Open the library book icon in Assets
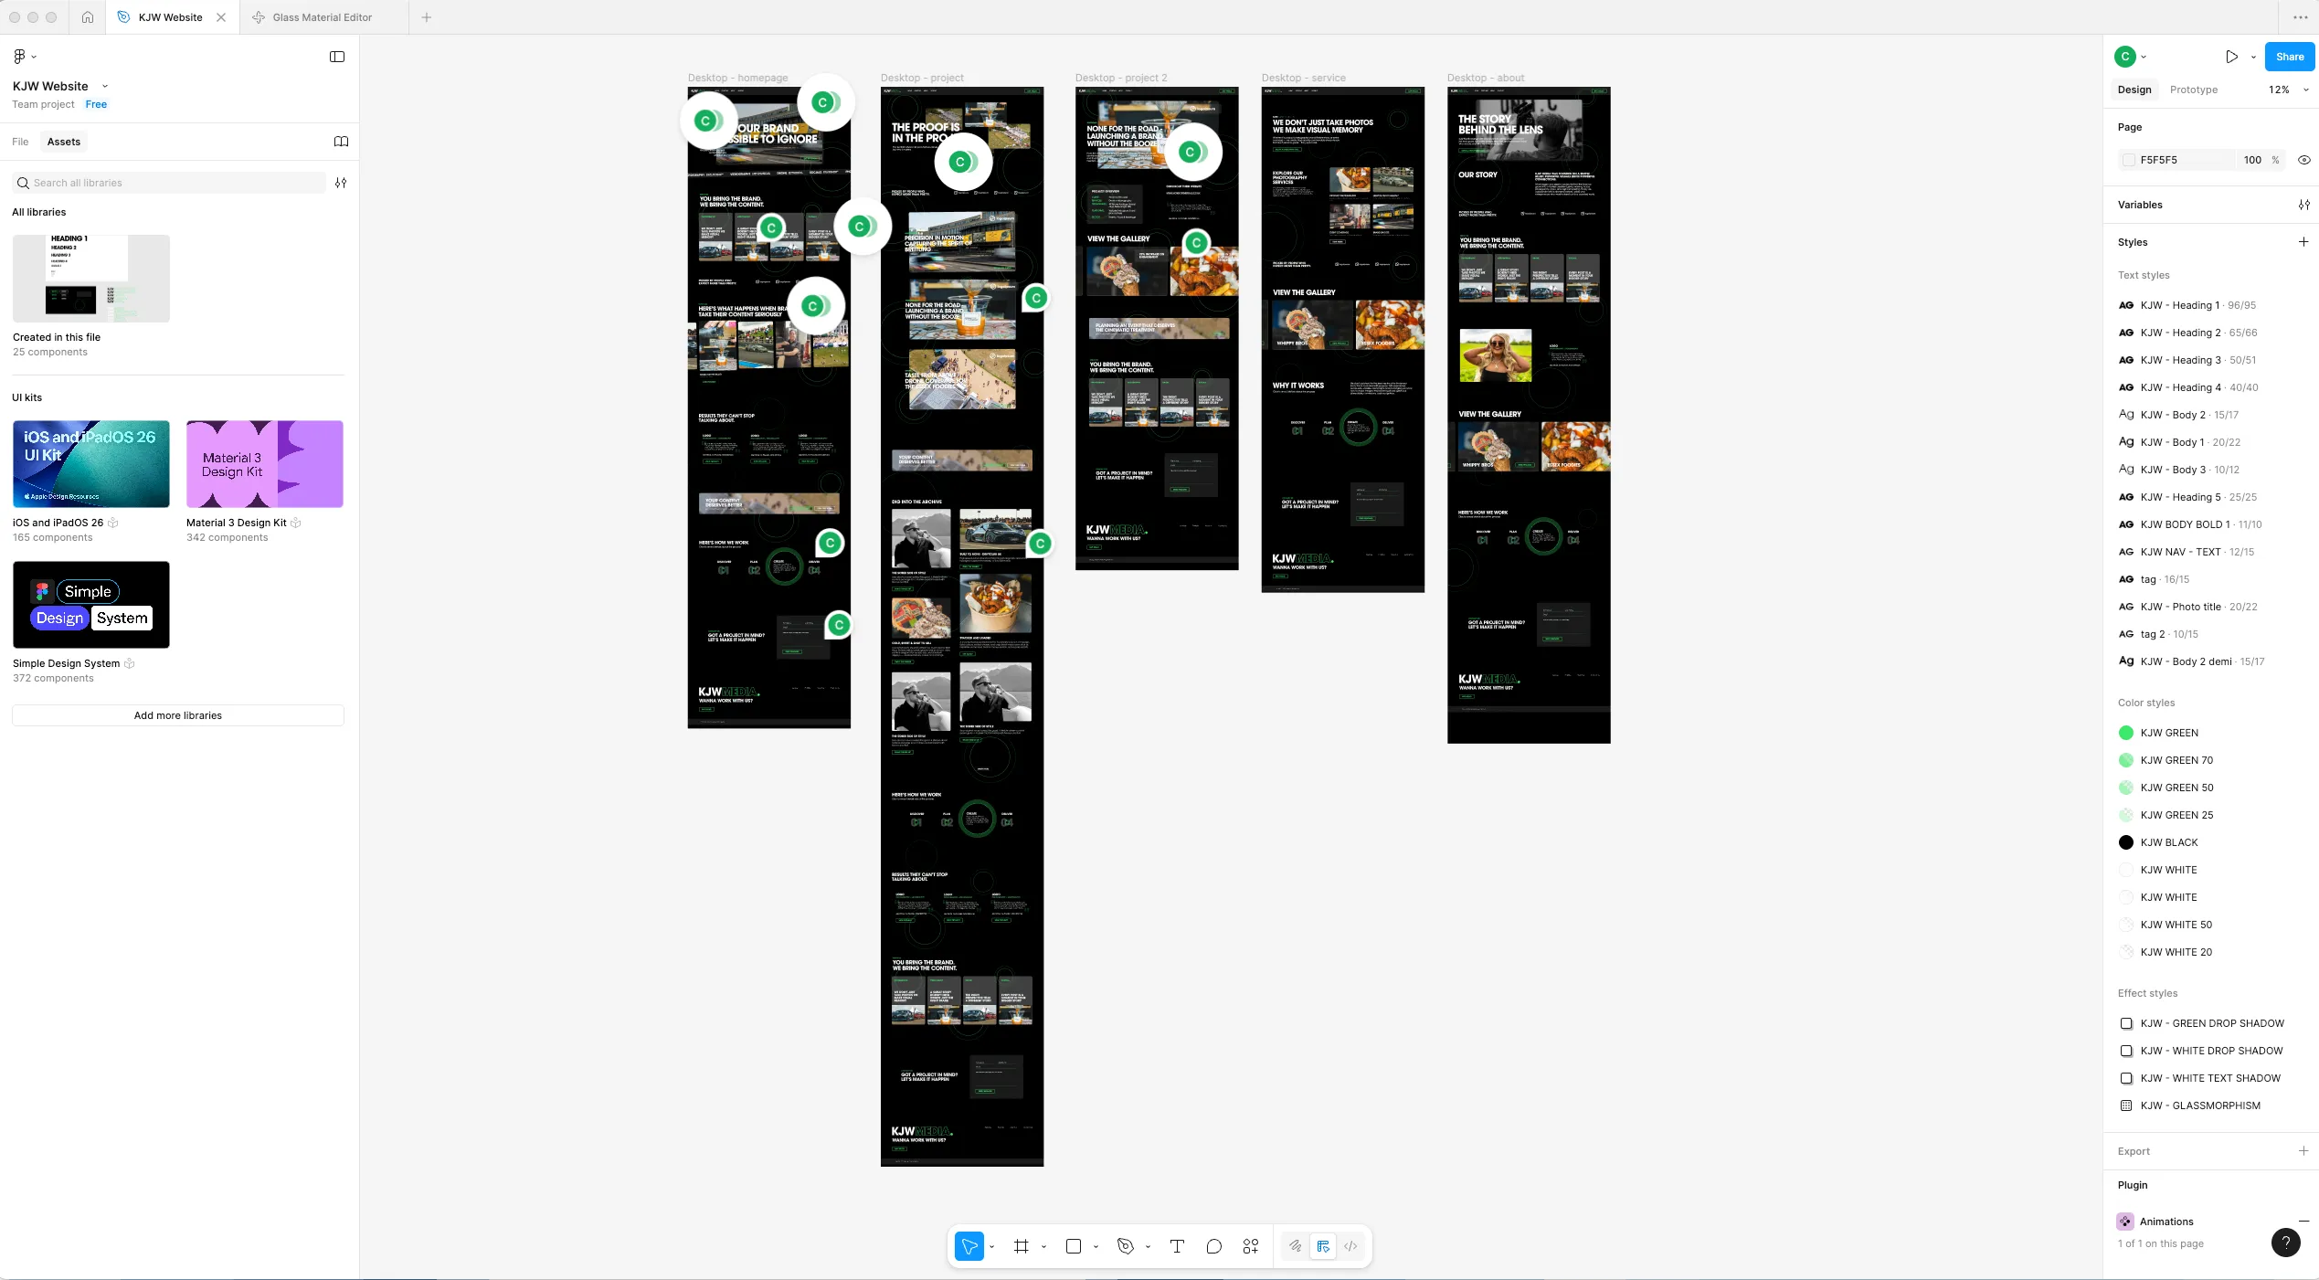2319x1280 pixels. click(341, 142)
